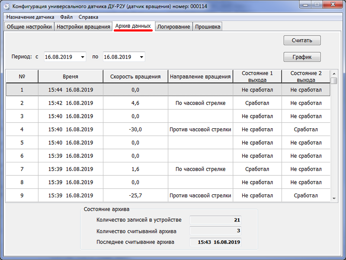
Task: Click the start date field 16.08.2019
Action: pos(62,57)
